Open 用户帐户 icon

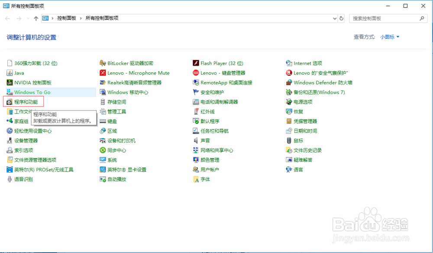[x=196, y=170]
